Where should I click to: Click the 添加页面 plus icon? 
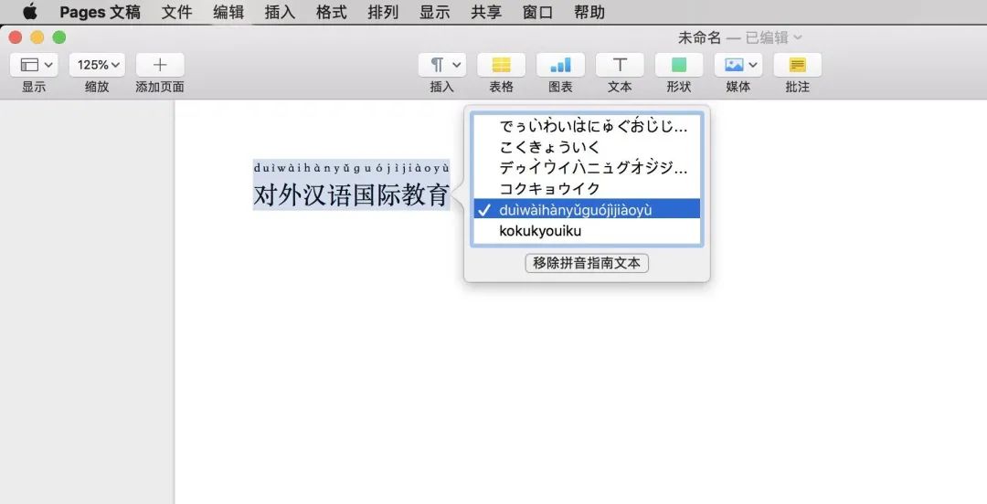click(x=160, y=65)
